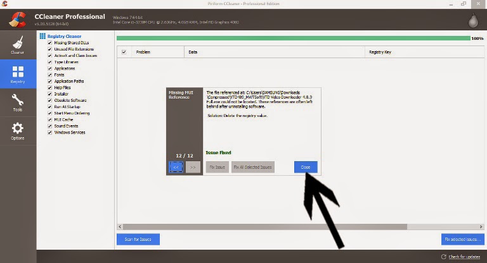Toggle the Missing Shared DLLs checkbox

point(49,43)
